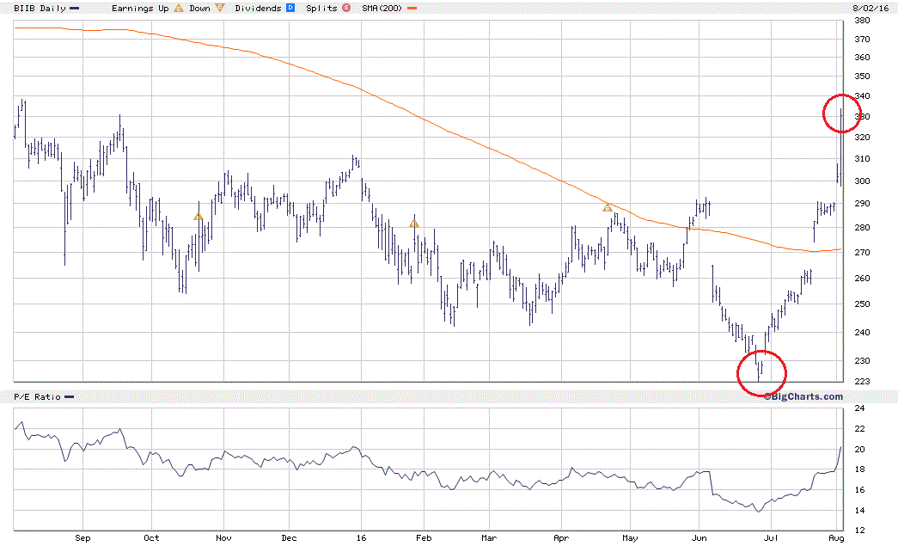
Task: Click the Dividends legend text
Action: click(259, 8)
